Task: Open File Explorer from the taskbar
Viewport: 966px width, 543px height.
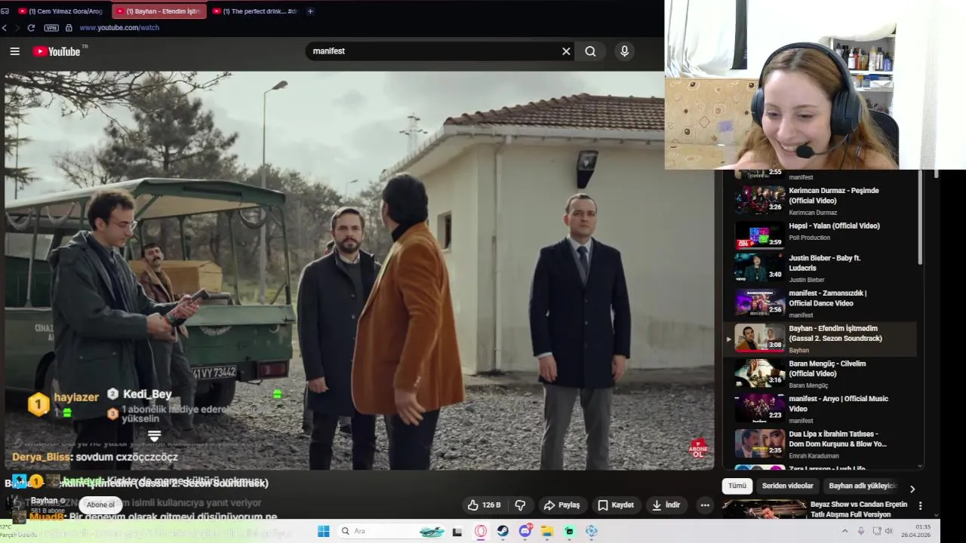Action: (547, 532)
